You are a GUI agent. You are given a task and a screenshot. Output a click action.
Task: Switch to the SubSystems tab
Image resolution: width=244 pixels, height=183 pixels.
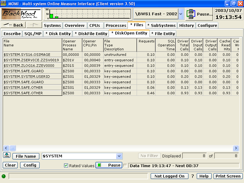pos(161,25)
